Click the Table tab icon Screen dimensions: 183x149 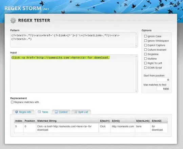tap(39, 112)
